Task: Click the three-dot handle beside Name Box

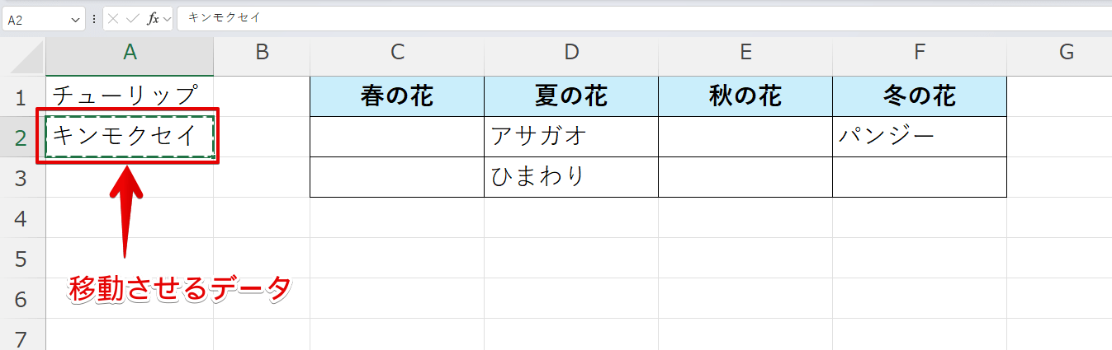Action: tap(94, 18)
